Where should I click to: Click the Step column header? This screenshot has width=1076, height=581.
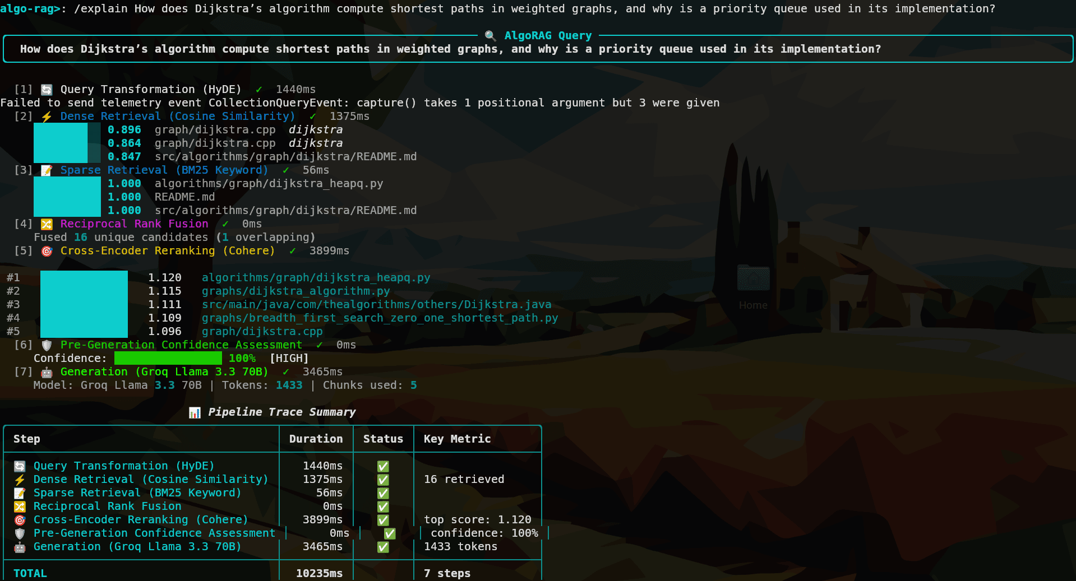pos(27,439)
